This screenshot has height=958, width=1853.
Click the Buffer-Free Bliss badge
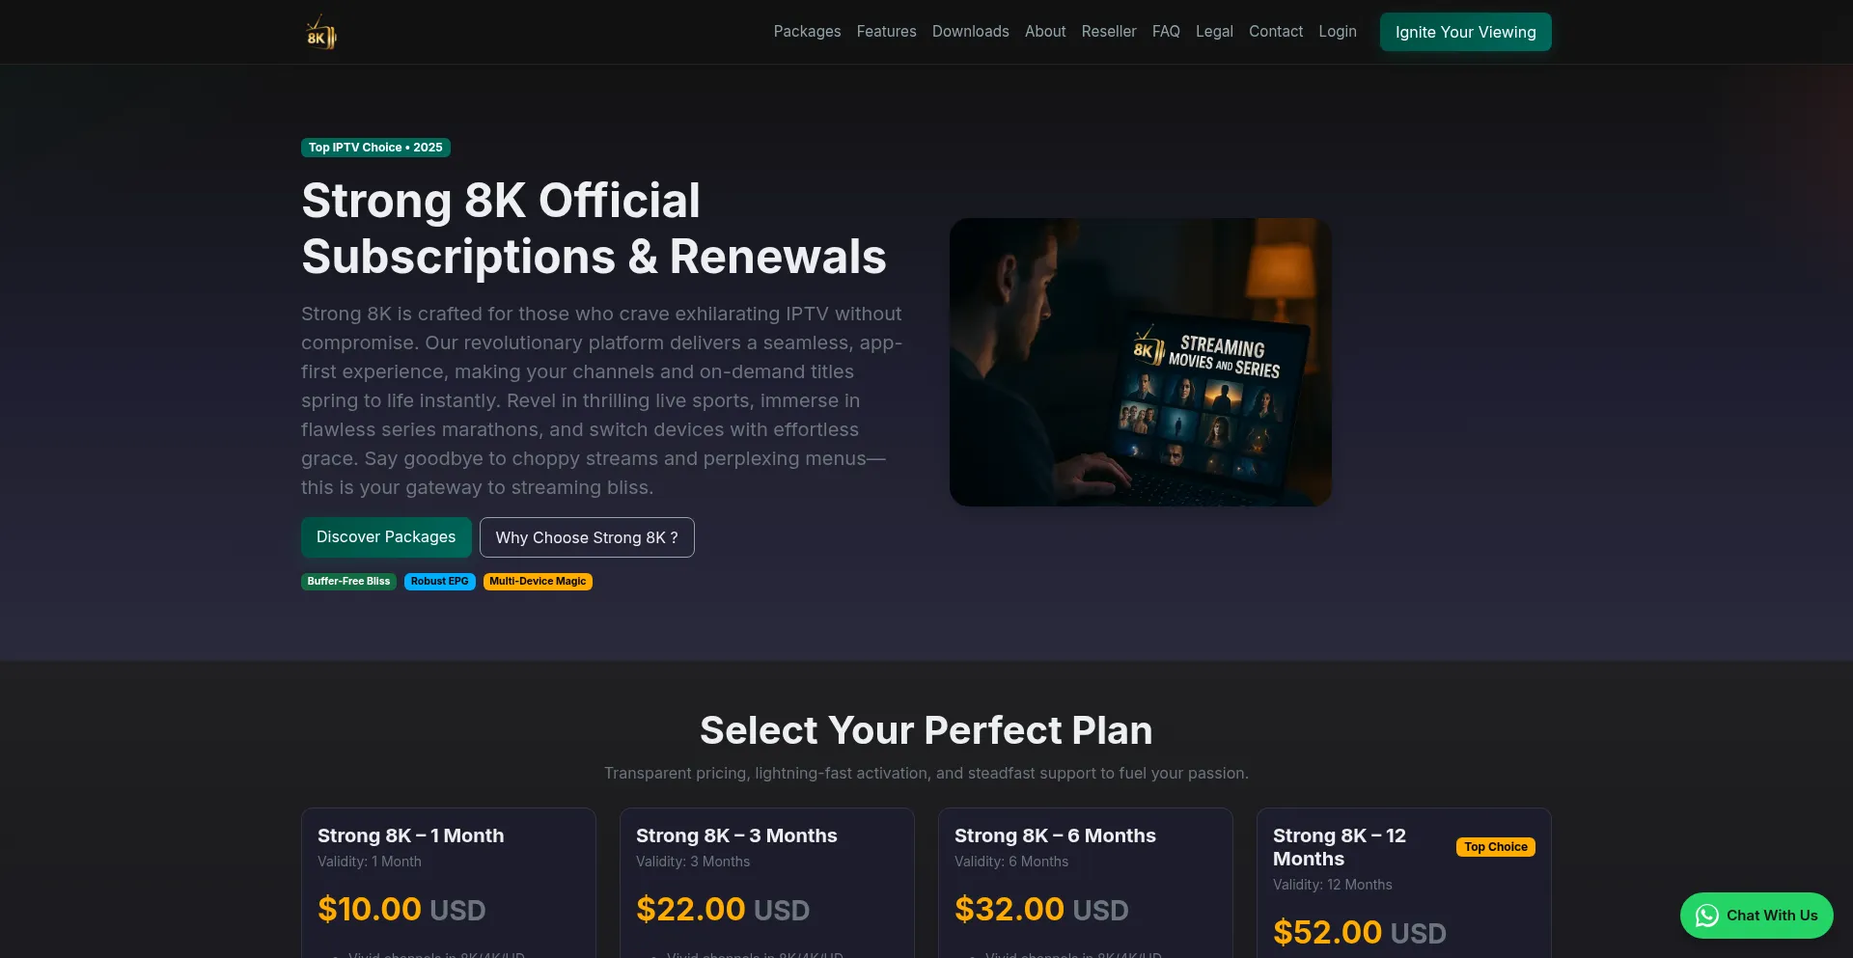pyautogui.click(x=348, y=582)
